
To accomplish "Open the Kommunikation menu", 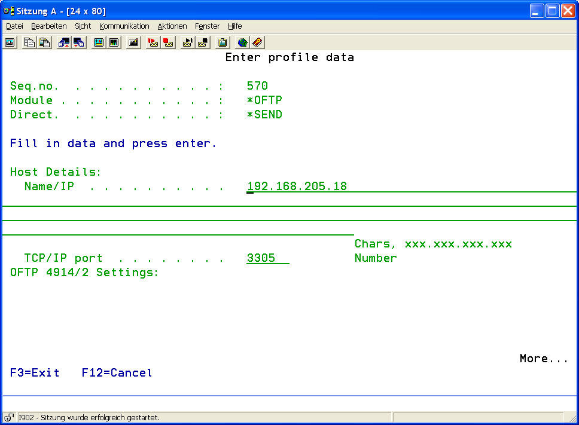I will click(124, 26).
